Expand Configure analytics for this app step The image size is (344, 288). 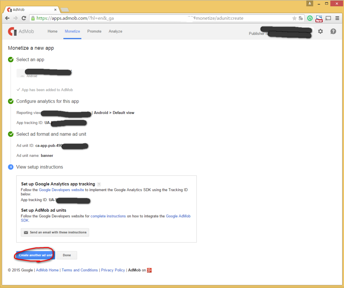tap(47, 101)
